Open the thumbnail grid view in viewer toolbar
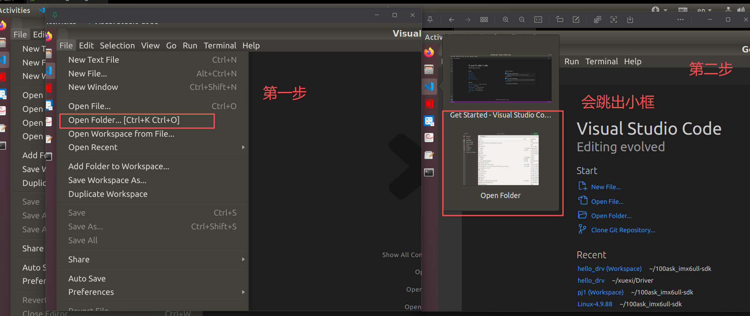This screenshot has height=316, width=750. [484, 20]
